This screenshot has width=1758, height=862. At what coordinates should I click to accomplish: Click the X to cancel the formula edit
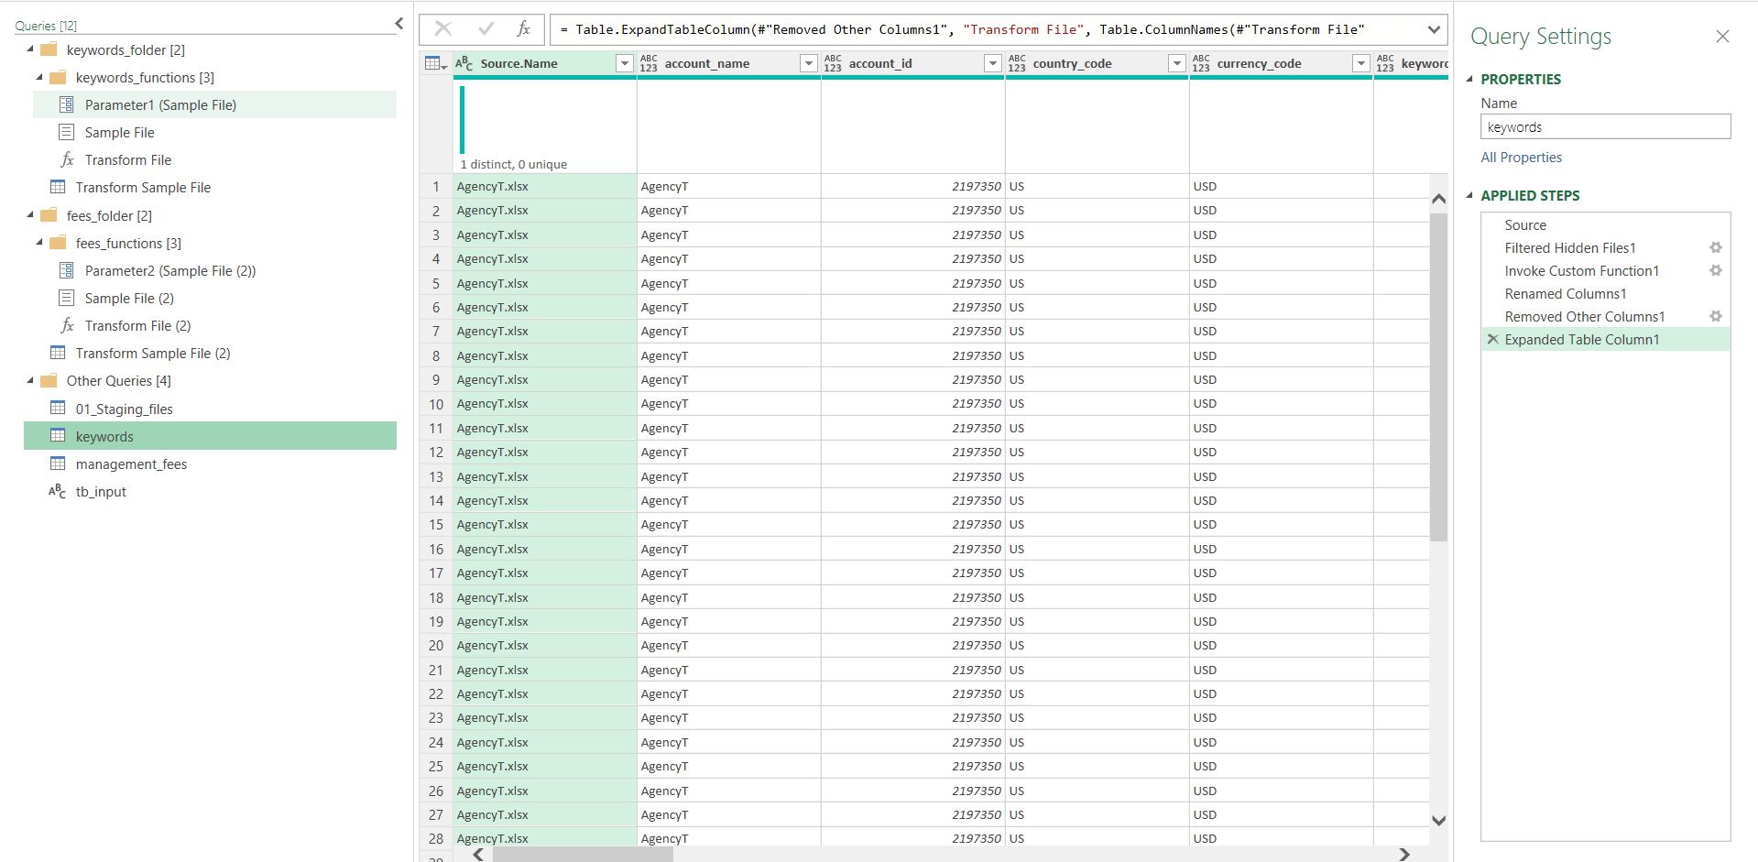coord(444,28)
